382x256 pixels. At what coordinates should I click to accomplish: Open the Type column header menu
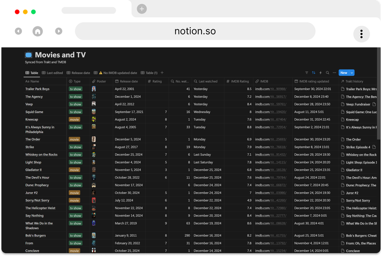click(74, 81)
